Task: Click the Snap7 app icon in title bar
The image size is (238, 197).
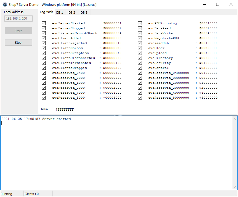Action: point(5,4)
